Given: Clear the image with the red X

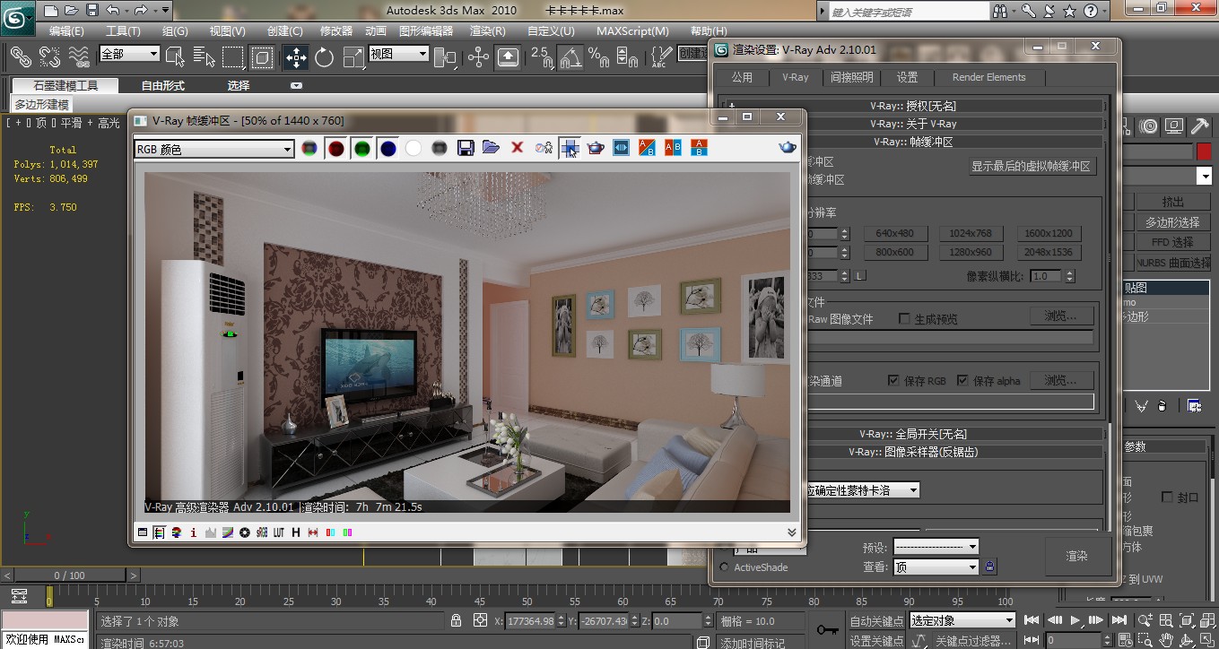Looking at the screenshot, I should coord(517,148).
